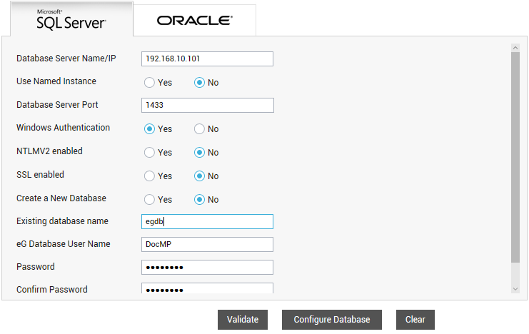
Task: Select No for SSL enabled
Action: [199, 176]
